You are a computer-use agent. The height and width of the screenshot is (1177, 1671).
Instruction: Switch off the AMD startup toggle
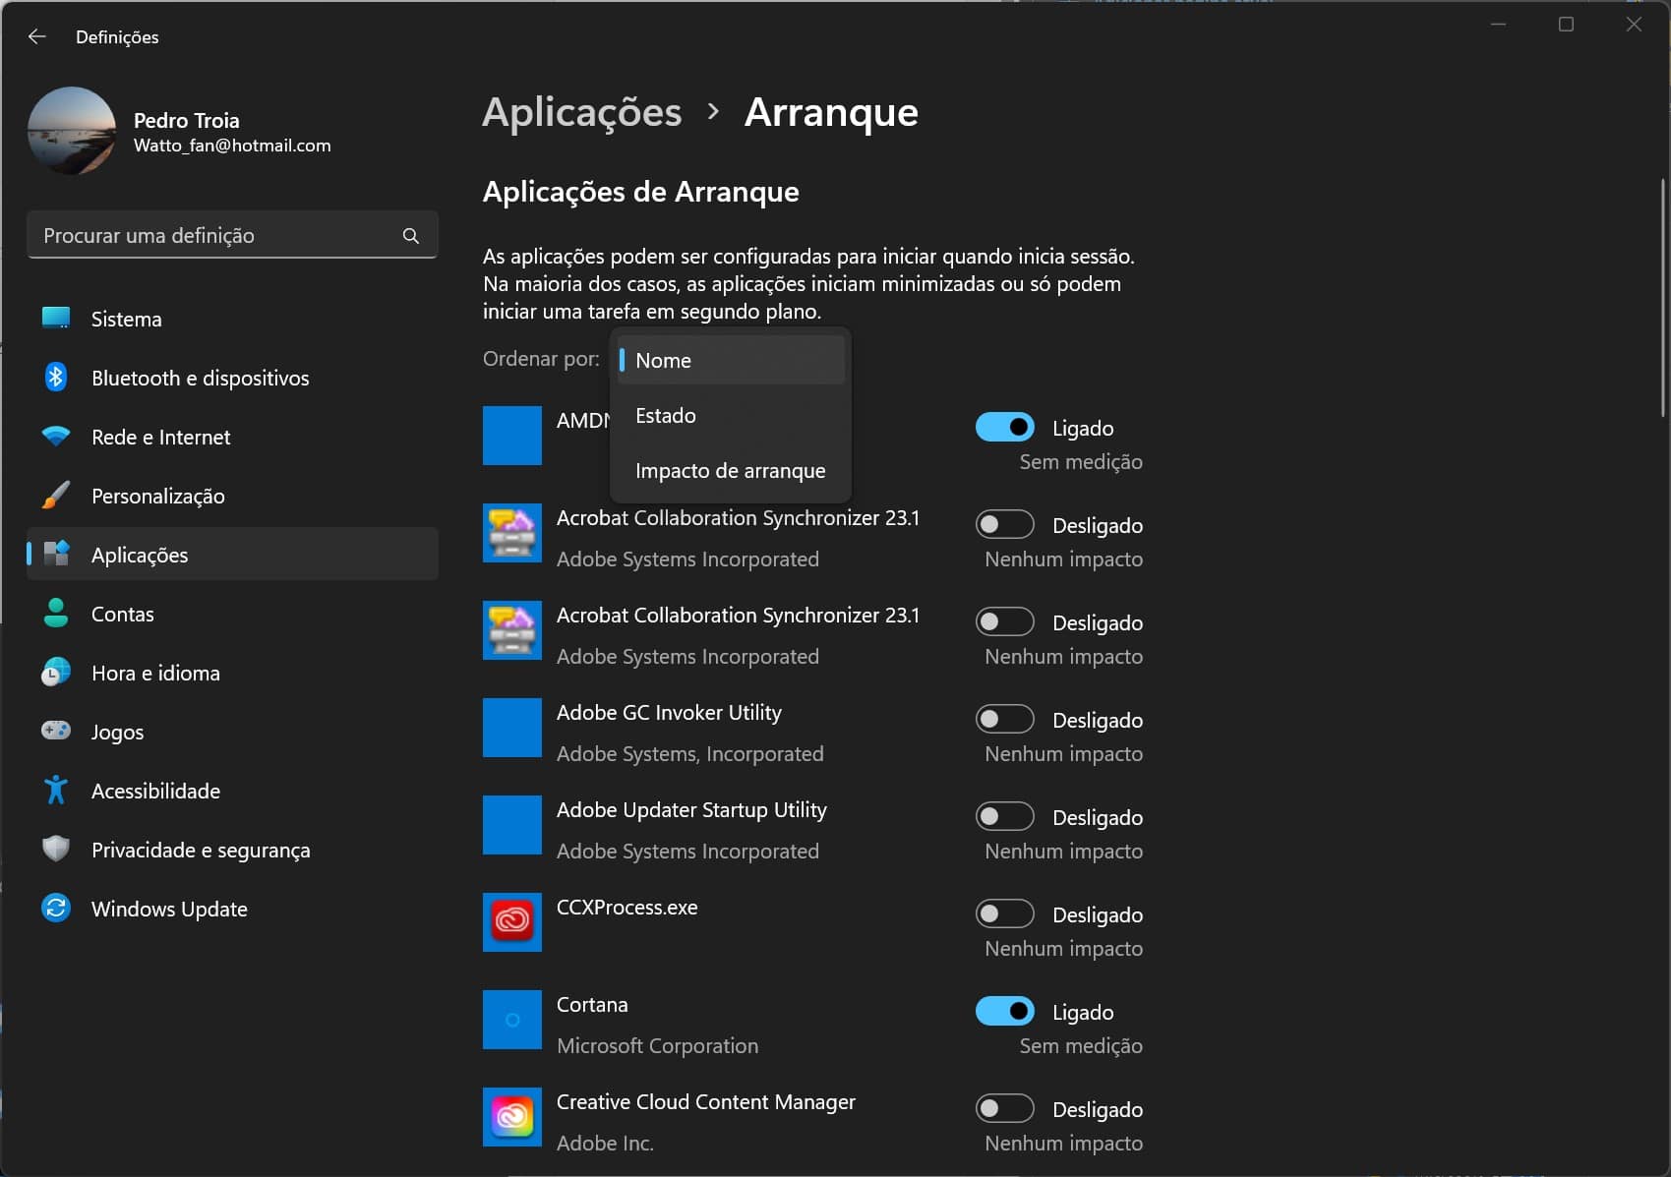pyautogui.click(x=1004, y=428)
